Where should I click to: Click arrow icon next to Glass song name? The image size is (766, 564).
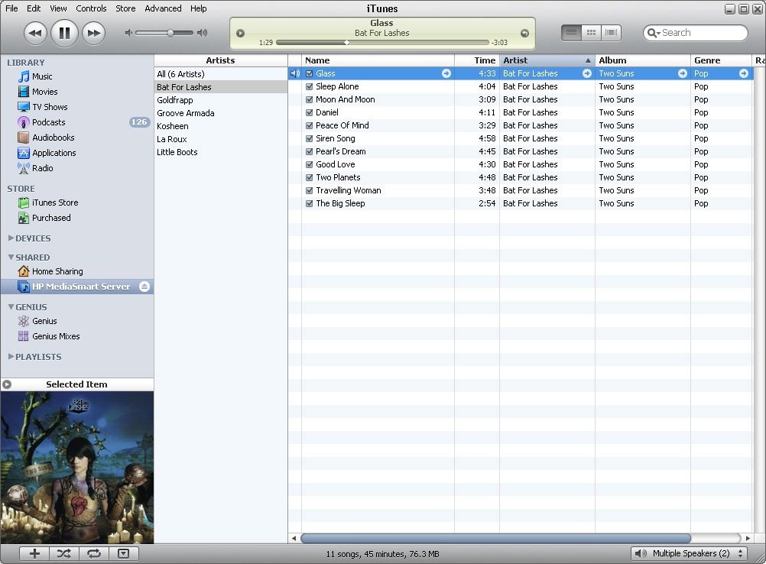446,73
